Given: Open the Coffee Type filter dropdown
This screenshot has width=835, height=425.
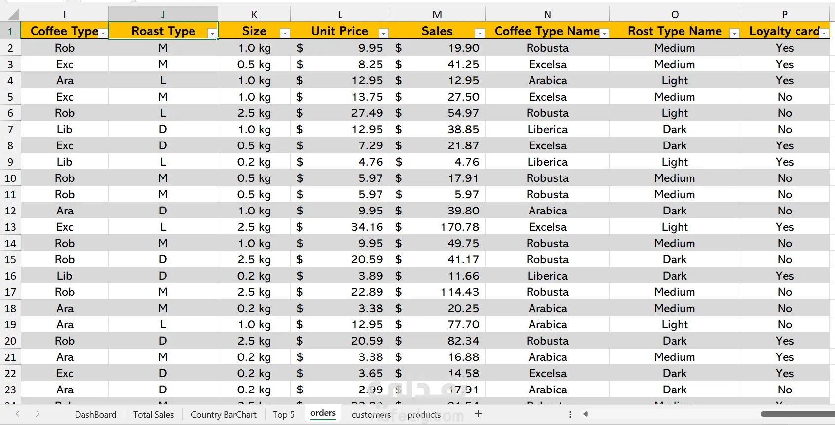Looking at the screenshot, I should pos(103,33).
